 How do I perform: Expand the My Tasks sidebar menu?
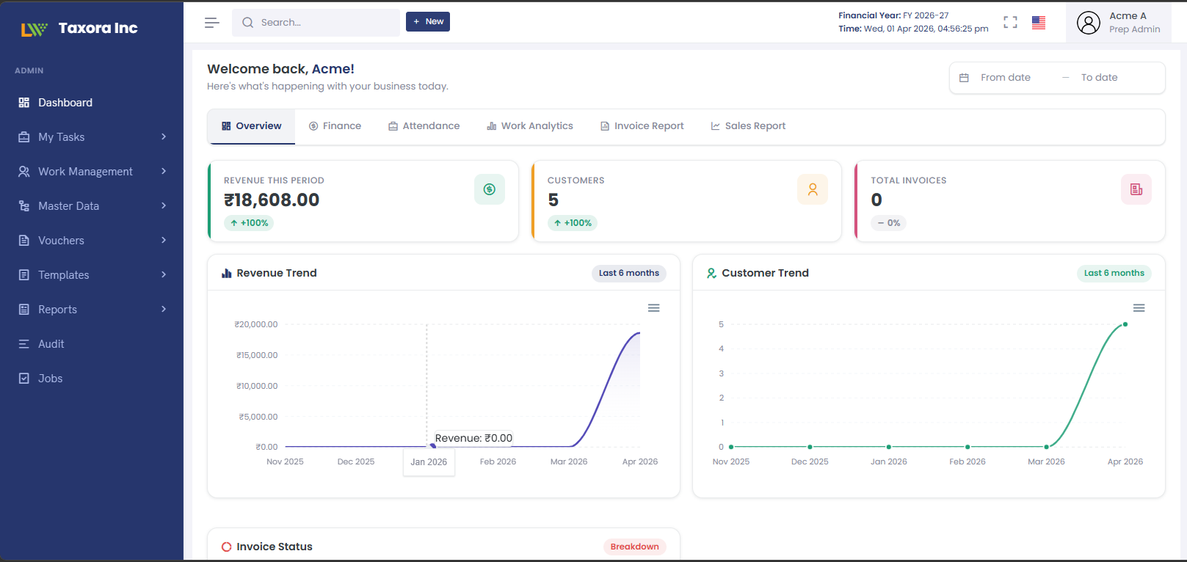click(92, 137)
